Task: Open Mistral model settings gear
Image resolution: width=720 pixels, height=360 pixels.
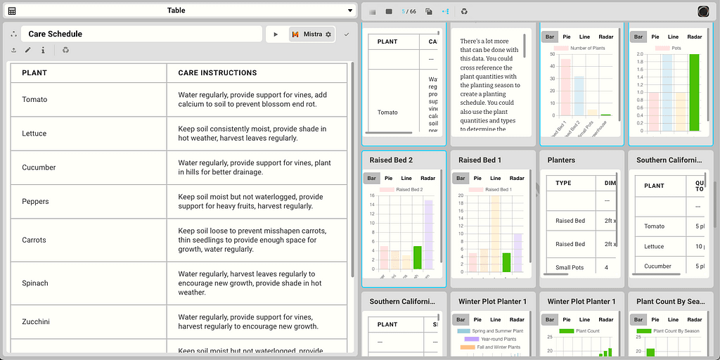Action: (328, 34)
